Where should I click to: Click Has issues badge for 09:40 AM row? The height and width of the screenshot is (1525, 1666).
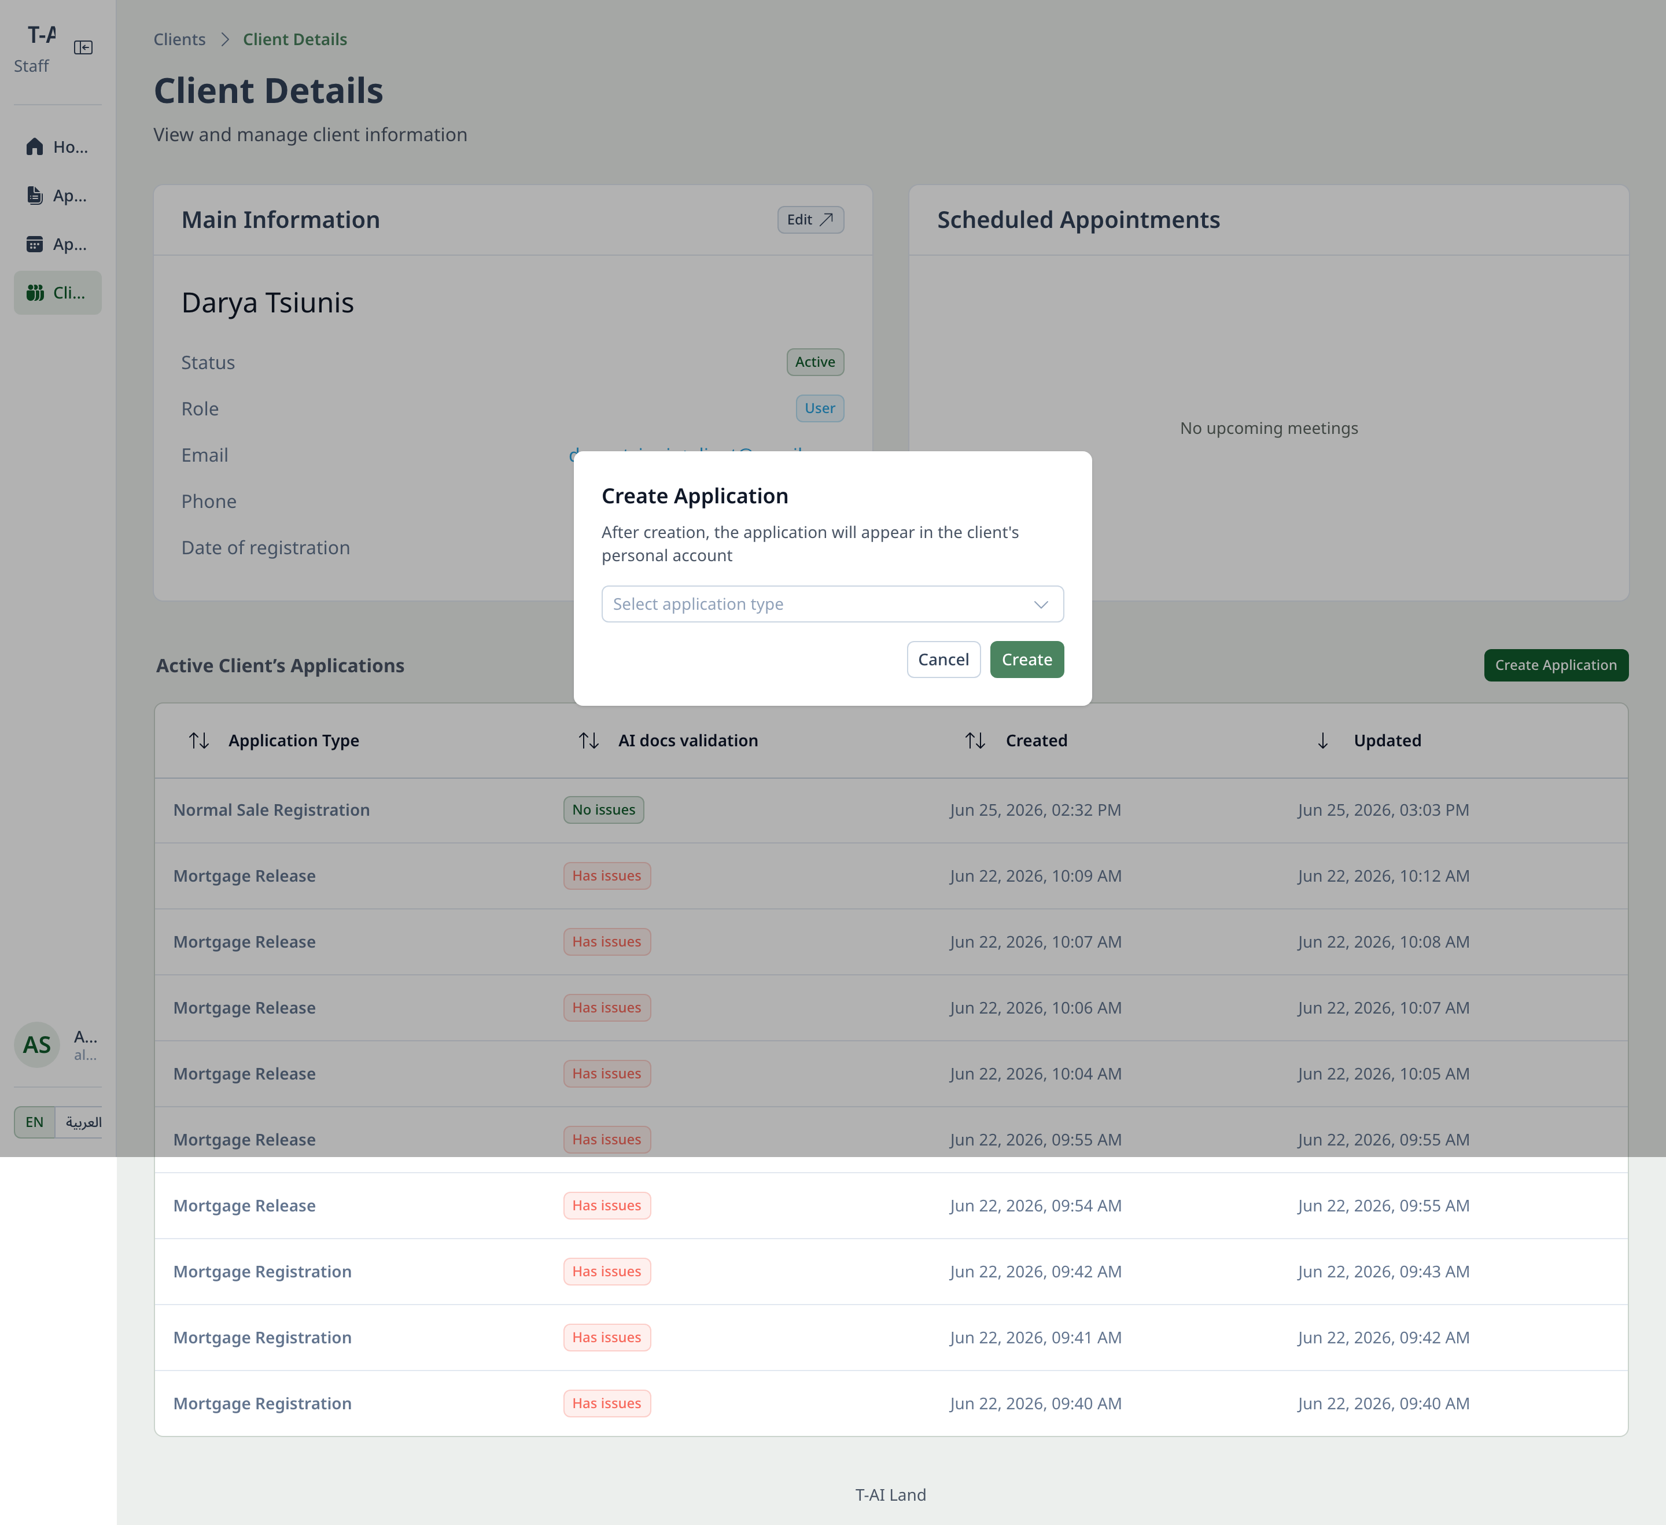(x=607, y=1404)
